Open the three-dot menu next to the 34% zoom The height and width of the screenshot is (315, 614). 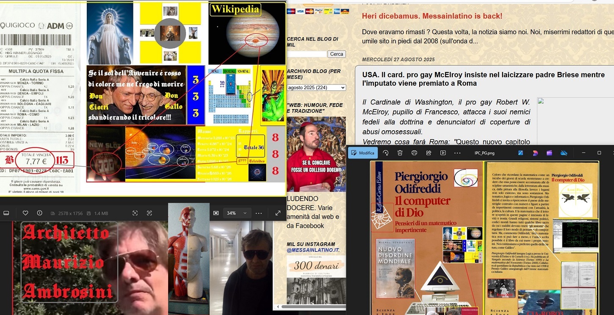259,213
